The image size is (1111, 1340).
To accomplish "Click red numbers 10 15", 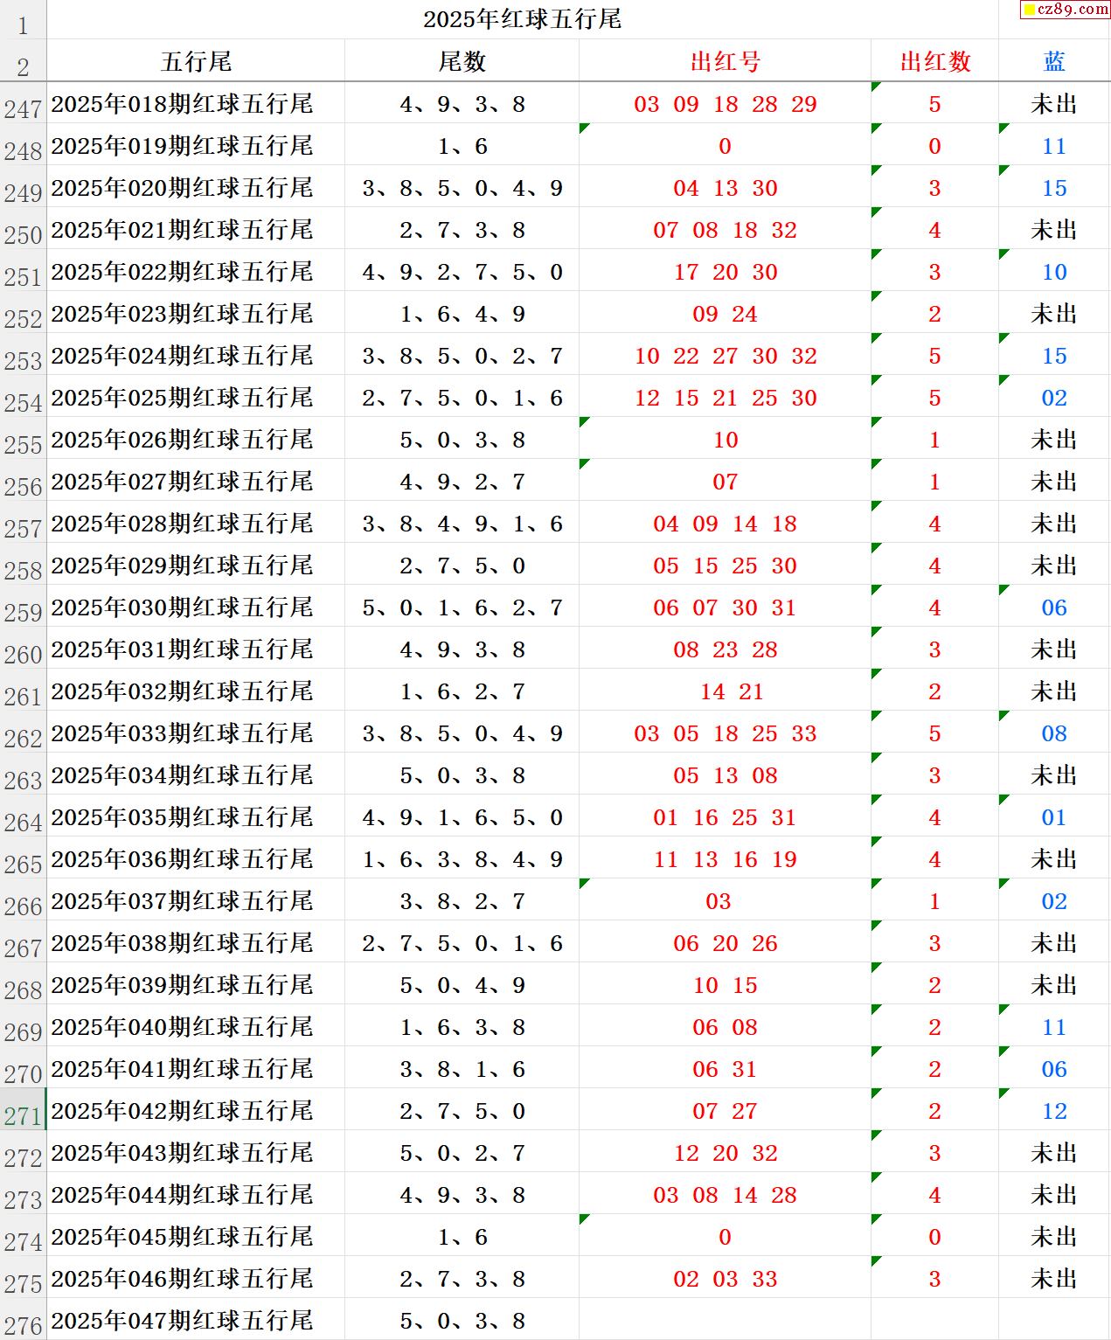I will (725, 985).
